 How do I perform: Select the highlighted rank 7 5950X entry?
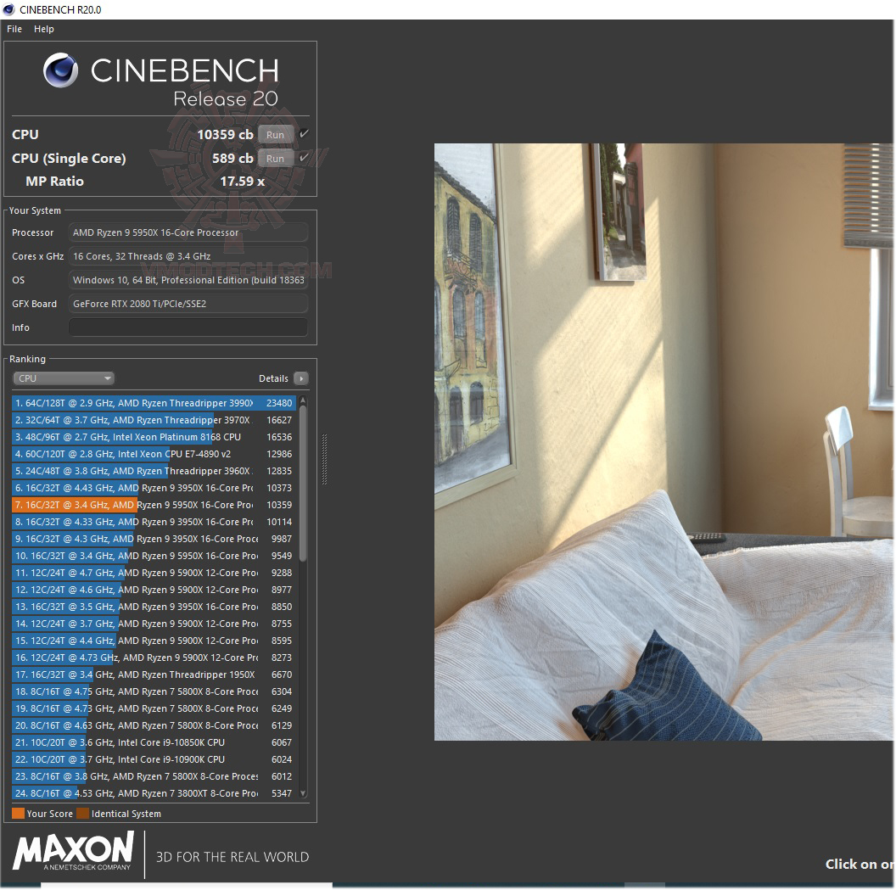point(154,505)
